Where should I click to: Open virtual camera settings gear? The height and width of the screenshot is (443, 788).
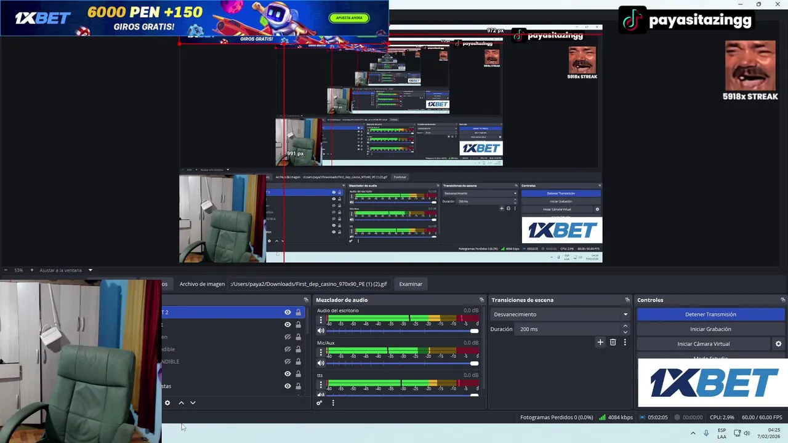tap(778, 344)
